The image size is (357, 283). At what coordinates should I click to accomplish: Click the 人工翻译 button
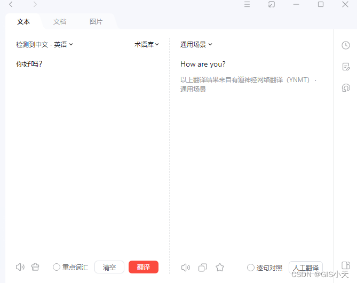click(306, 268)
